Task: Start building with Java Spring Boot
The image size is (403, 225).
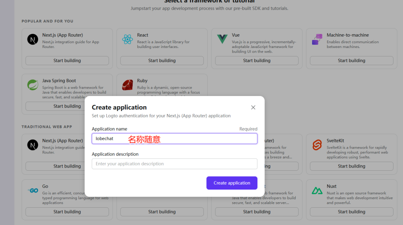Action: (67, 106)
